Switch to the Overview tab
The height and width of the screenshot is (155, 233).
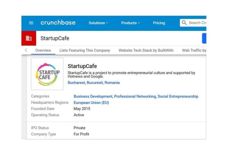point(43,50)
